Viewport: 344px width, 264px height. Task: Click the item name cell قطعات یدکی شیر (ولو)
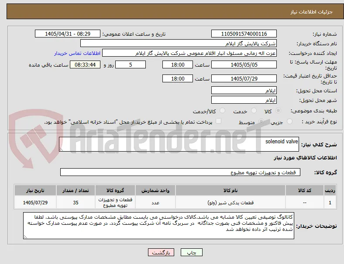coord(230,203)
